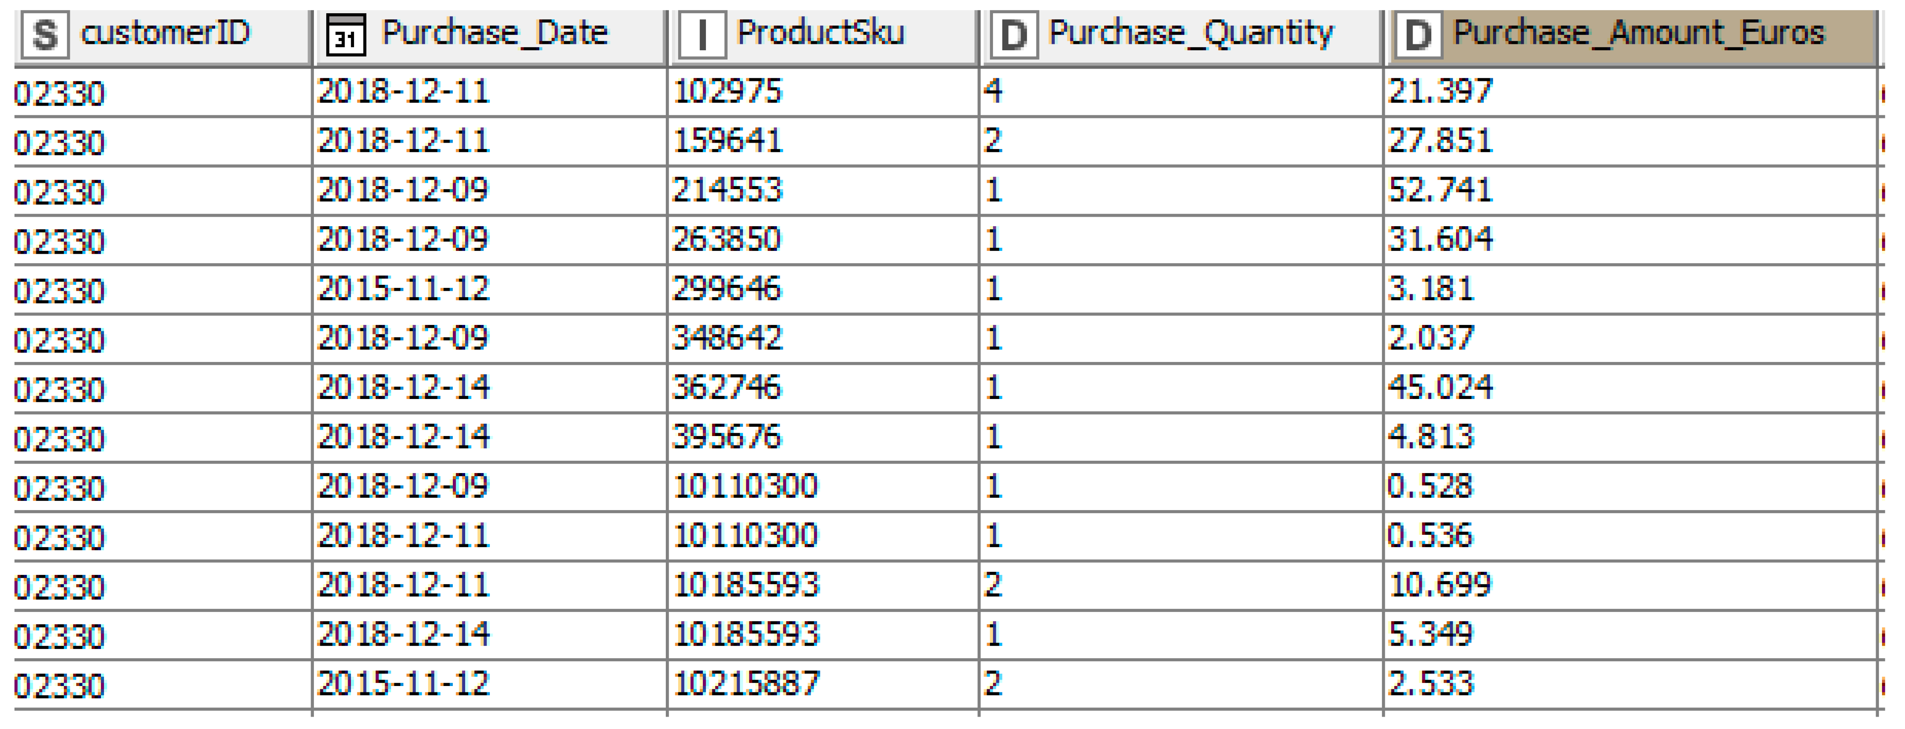Click the double type icon beside Purchase_Quantity
The image size is (1905, 729).
(1013, 35)
